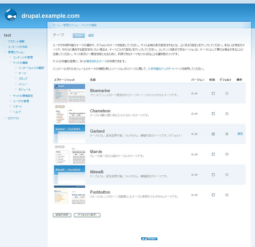The height and width of the screenshot is (247, 255).
Task: Click the 名前 column header
Action: (93, 80)
